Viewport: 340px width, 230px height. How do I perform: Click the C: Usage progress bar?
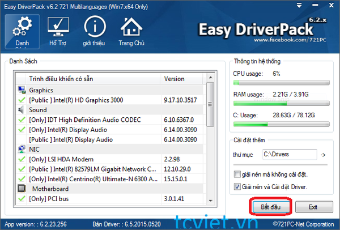point(281,124)
